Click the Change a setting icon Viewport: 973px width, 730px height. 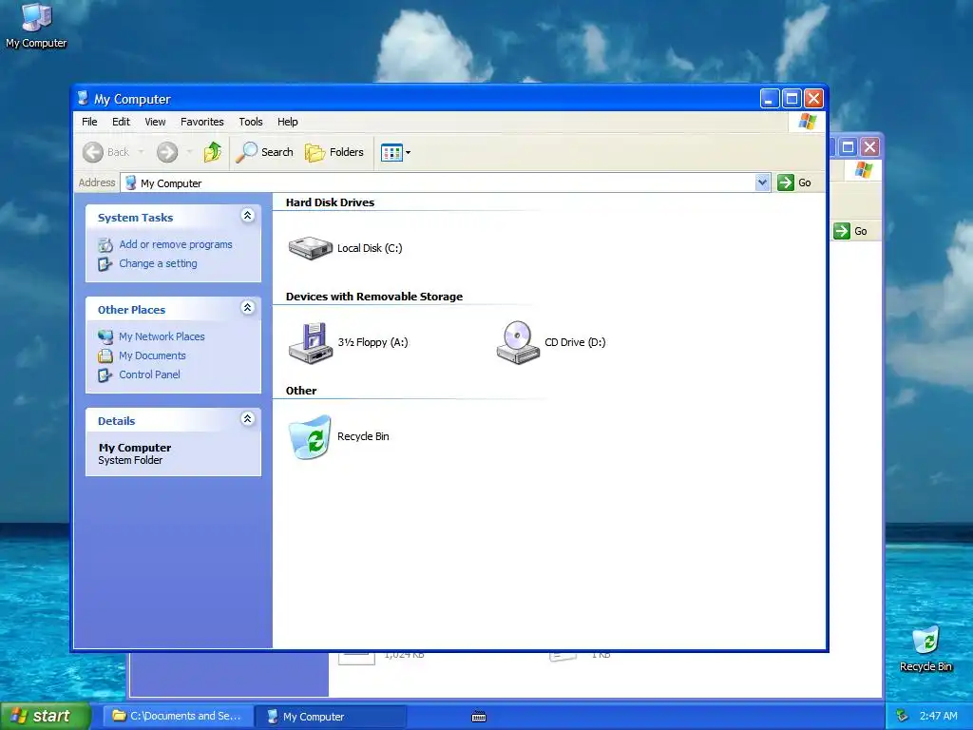click(x=105, y=264)
